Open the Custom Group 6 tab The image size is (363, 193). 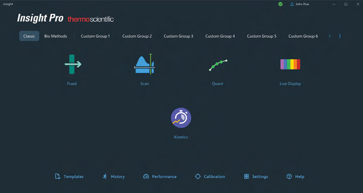303,36
